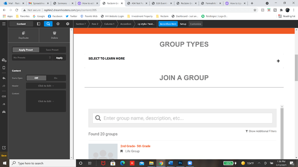
Task: Open the settings gear in builder bar
Action: click(x=58, y=24)
